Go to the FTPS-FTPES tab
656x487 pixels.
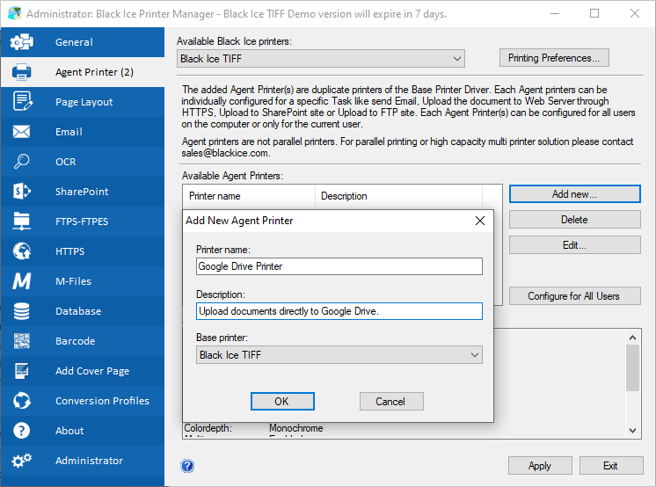tap(82, 222)
